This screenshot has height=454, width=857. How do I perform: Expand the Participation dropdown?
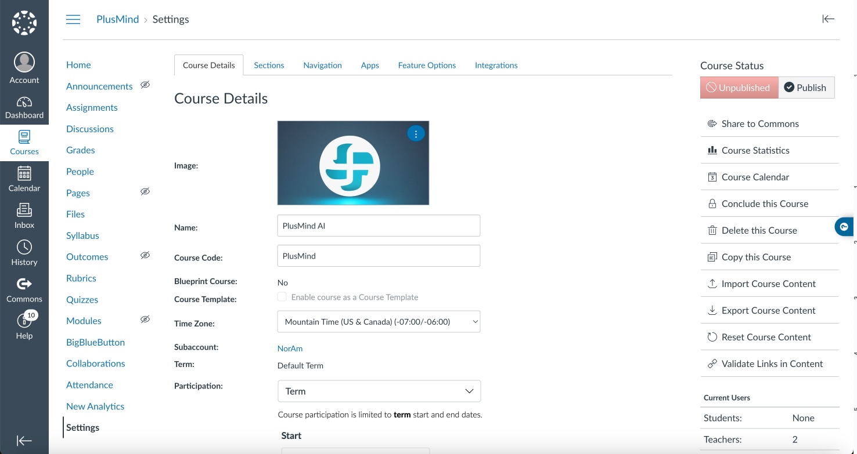click(x=379, y=391)
